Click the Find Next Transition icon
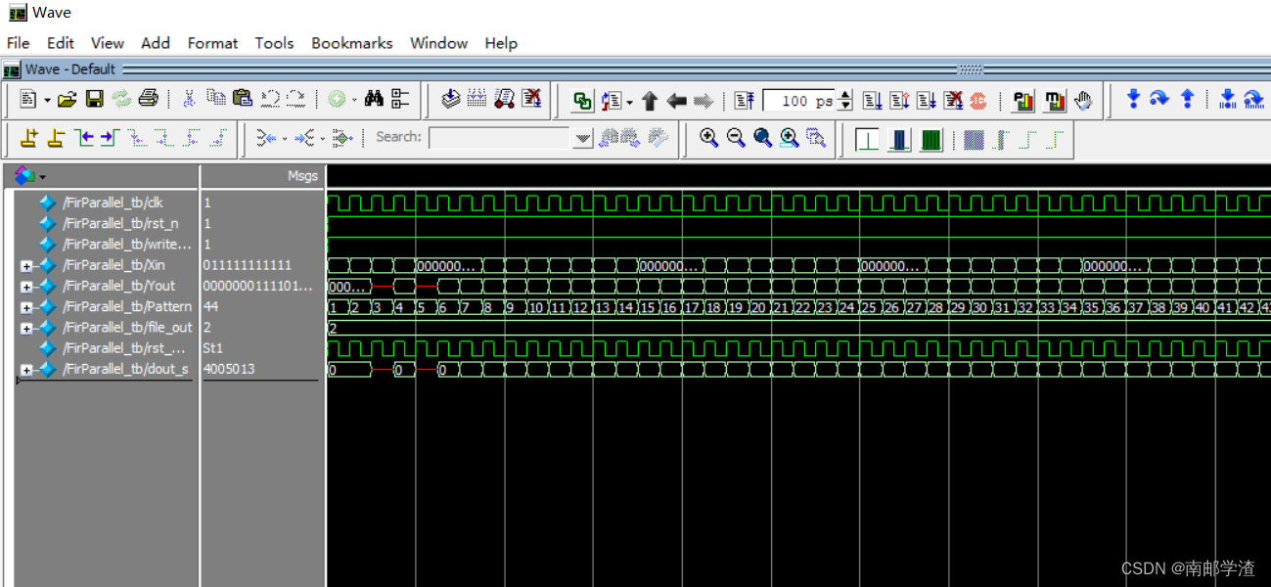This screenshot has height=587, width=1271. pos(108,138)
